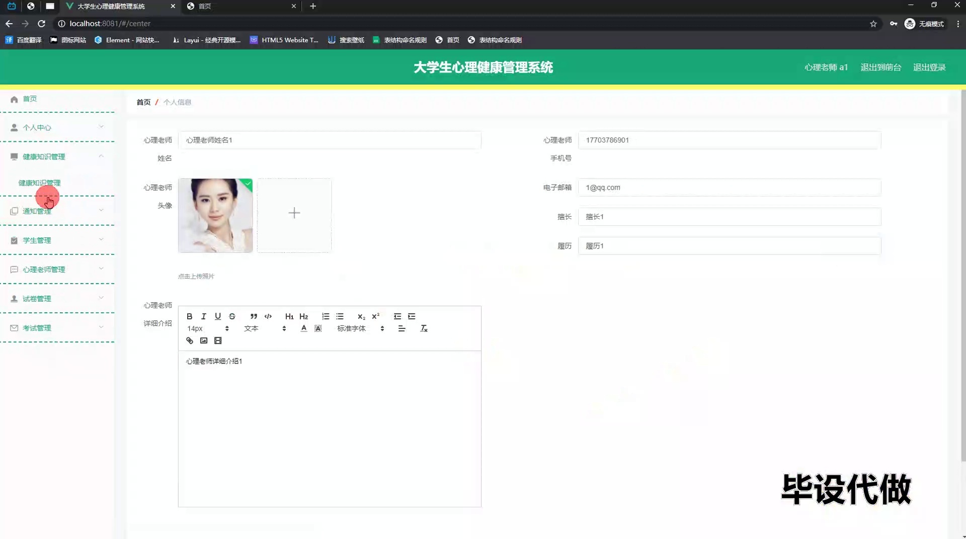Apply Heading 1 format
966x539 pixels.
[x=289, y=316]
